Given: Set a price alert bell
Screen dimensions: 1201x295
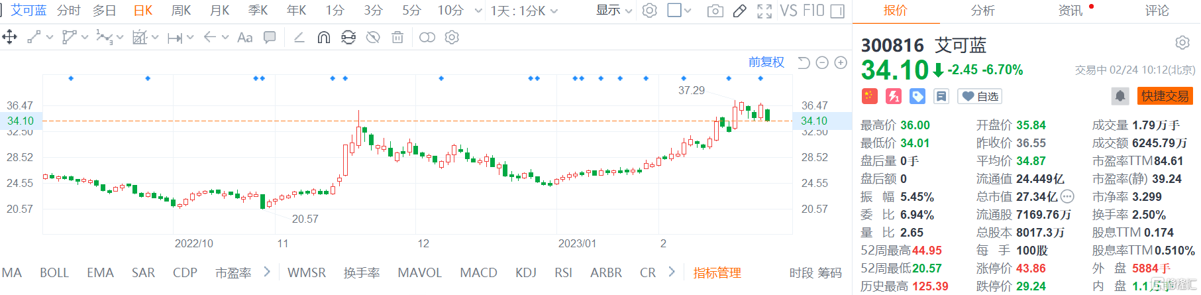Looking at the screenshot, I should click(x=1120, y=96).
